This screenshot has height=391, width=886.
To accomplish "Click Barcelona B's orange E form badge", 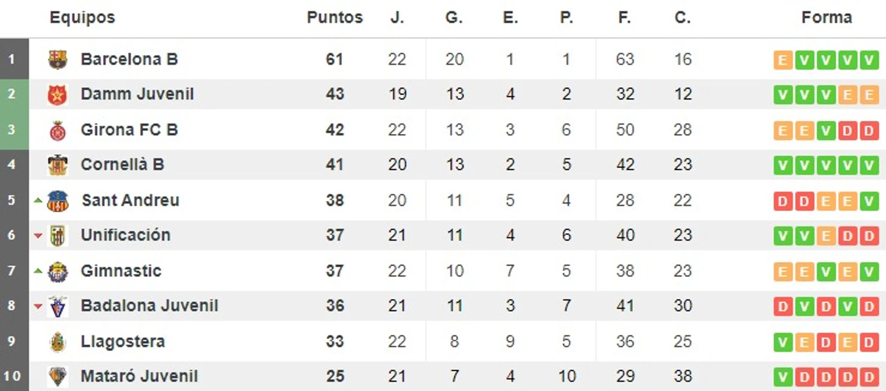I will [783, 60].
